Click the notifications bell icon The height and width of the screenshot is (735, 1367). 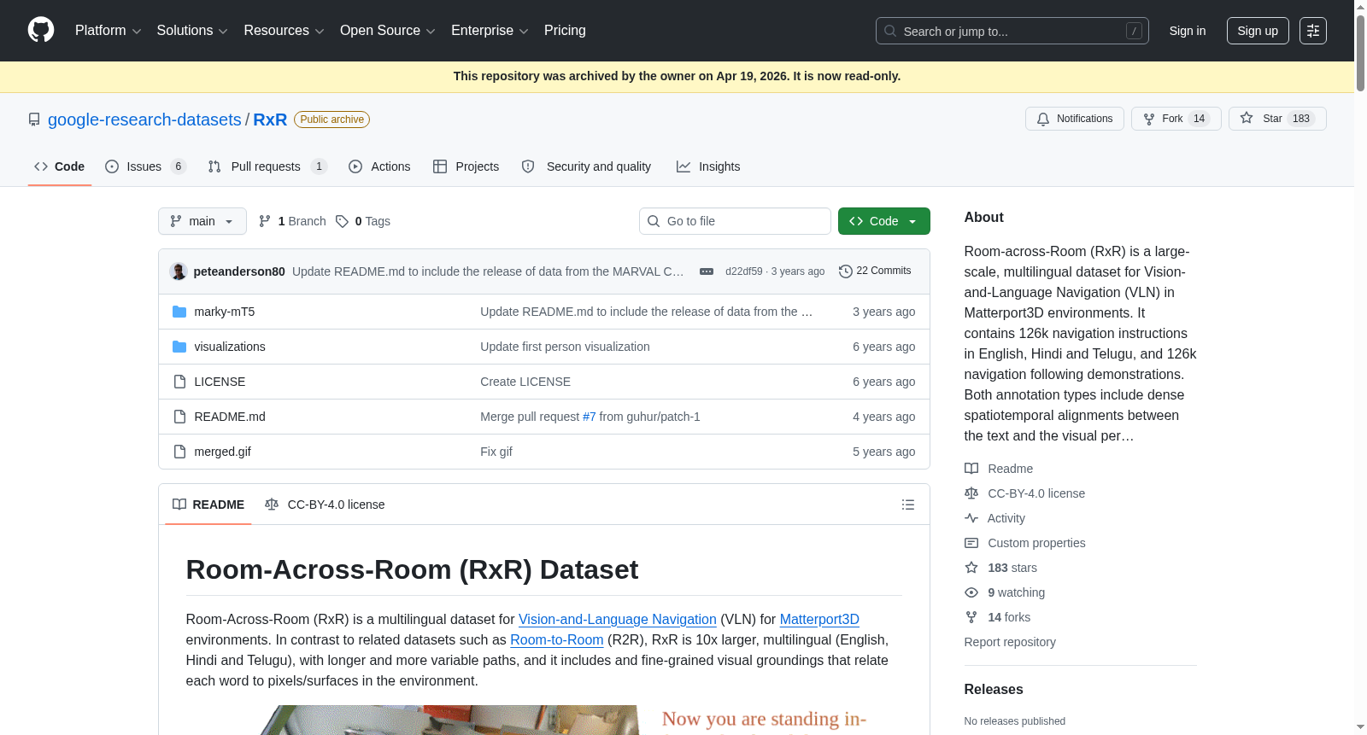tap(1043, 119)
